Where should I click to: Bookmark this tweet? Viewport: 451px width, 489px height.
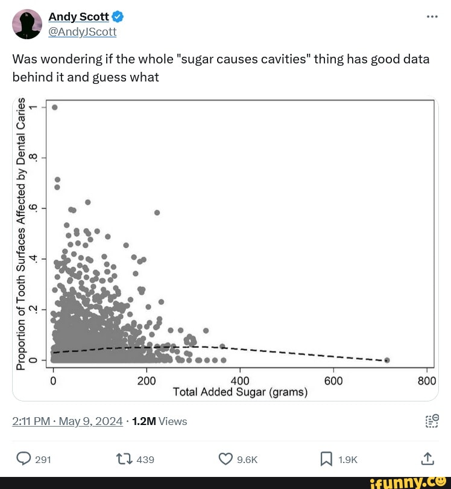click(326, 459)
